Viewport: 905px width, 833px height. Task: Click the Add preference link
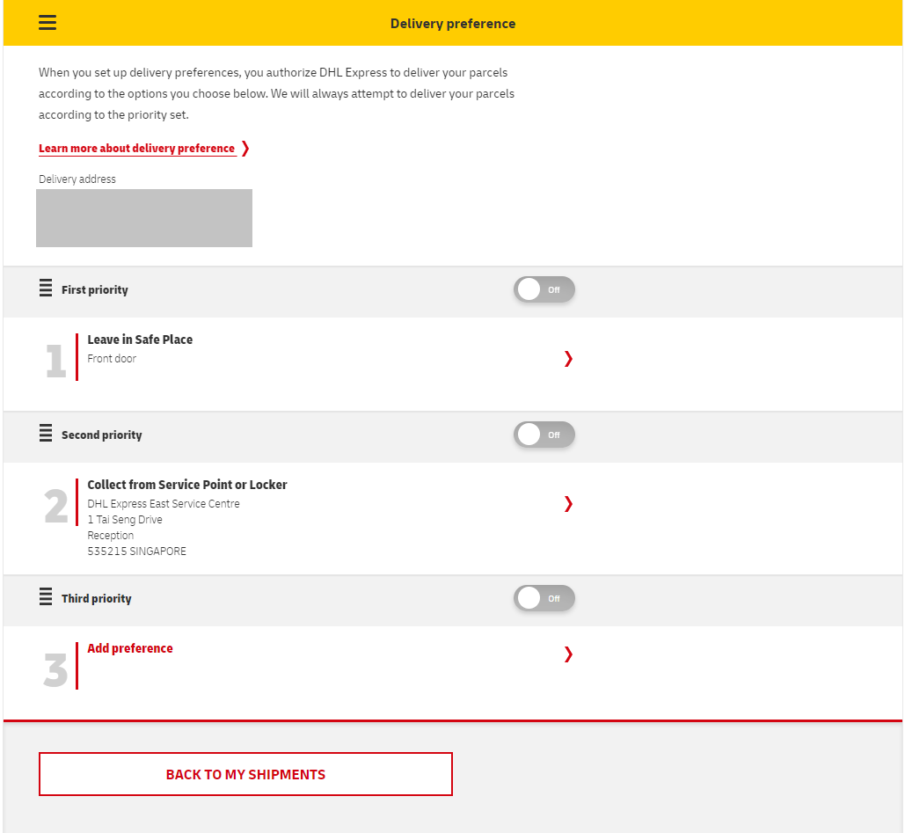click(130, 648)
